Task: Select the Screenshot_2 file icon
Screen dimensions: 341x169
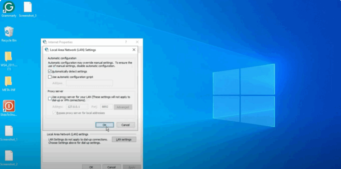Action: point(9,156)
